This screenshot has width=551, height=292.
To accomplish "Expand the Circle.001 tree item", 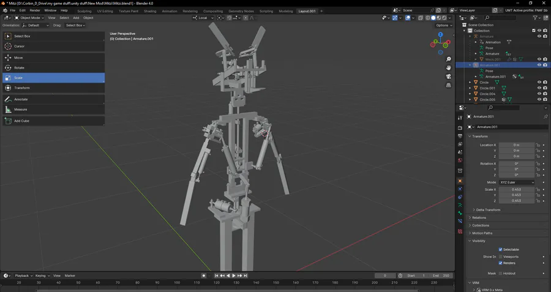I will coord(470,88).
